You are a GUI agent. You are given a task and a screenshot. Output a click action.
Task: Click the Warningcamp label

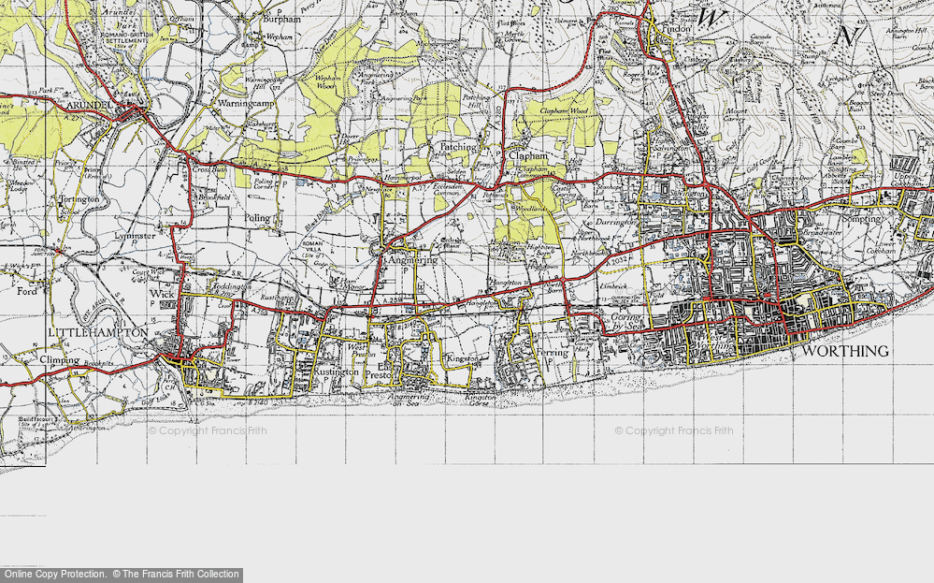[245, 103]
